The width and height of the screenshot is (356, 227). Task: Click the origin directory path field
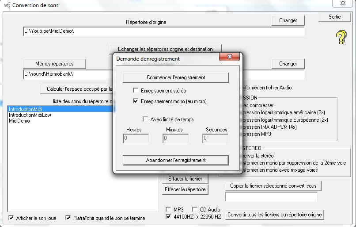pyautogui.click(x=163, y=32)
